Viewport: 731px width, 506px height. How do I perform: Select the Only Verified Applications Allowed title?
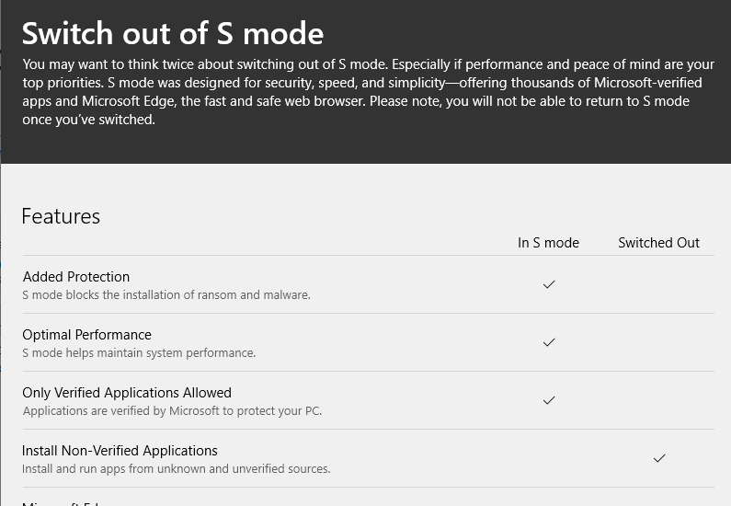(x=127, y=393)
